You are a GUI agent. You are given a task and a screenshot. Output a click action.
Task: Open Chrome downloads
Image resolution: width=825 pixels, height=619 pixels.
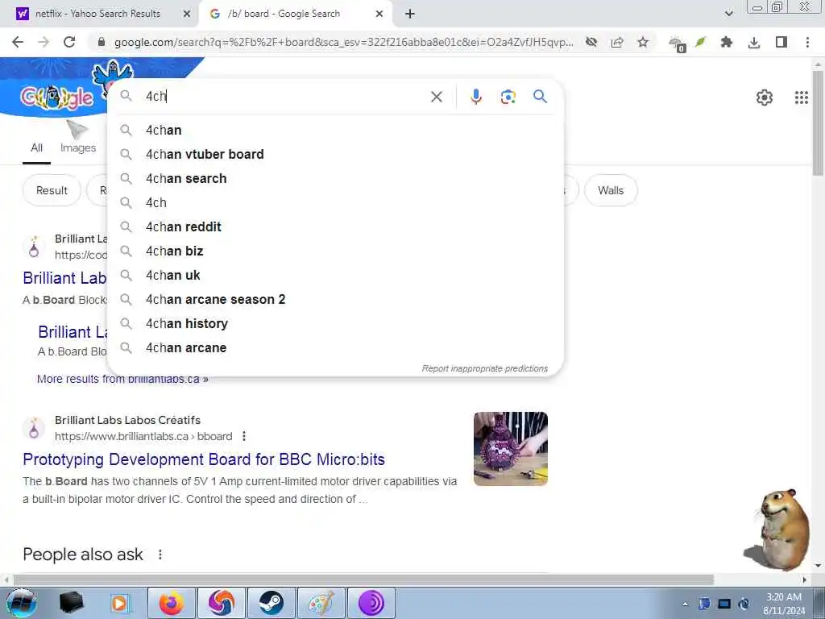coord(754,42)
